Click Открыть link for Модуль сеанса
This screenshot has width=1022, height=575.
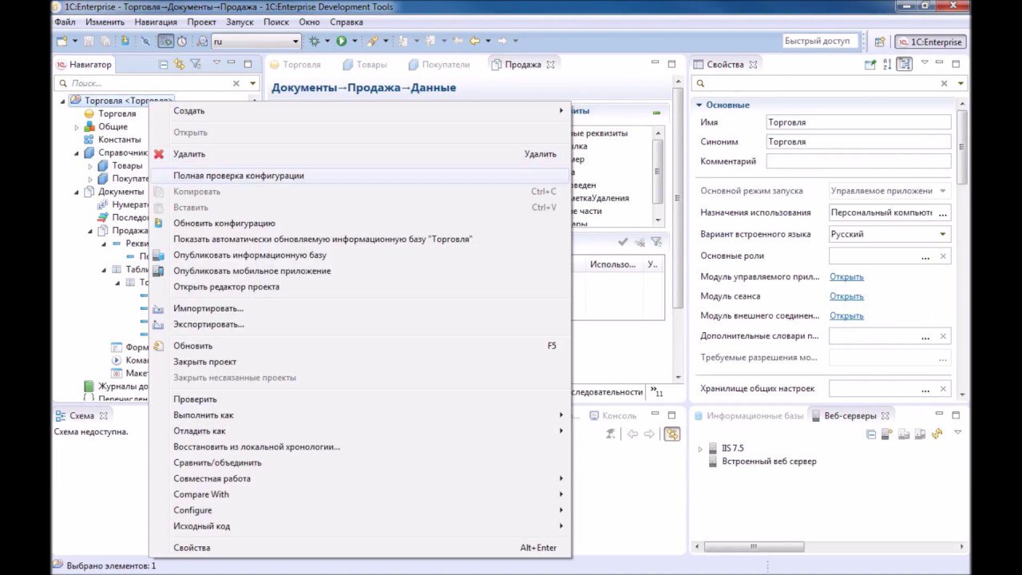tap(846, 296)
